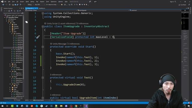Click the Visual Studio search box

click(80, 1)
